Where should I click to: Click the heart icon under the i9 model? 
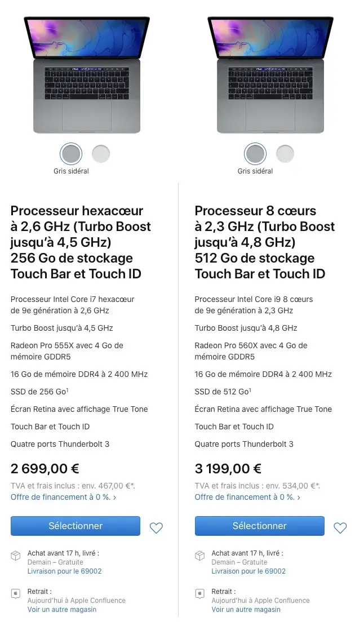[x=340, y=529]
